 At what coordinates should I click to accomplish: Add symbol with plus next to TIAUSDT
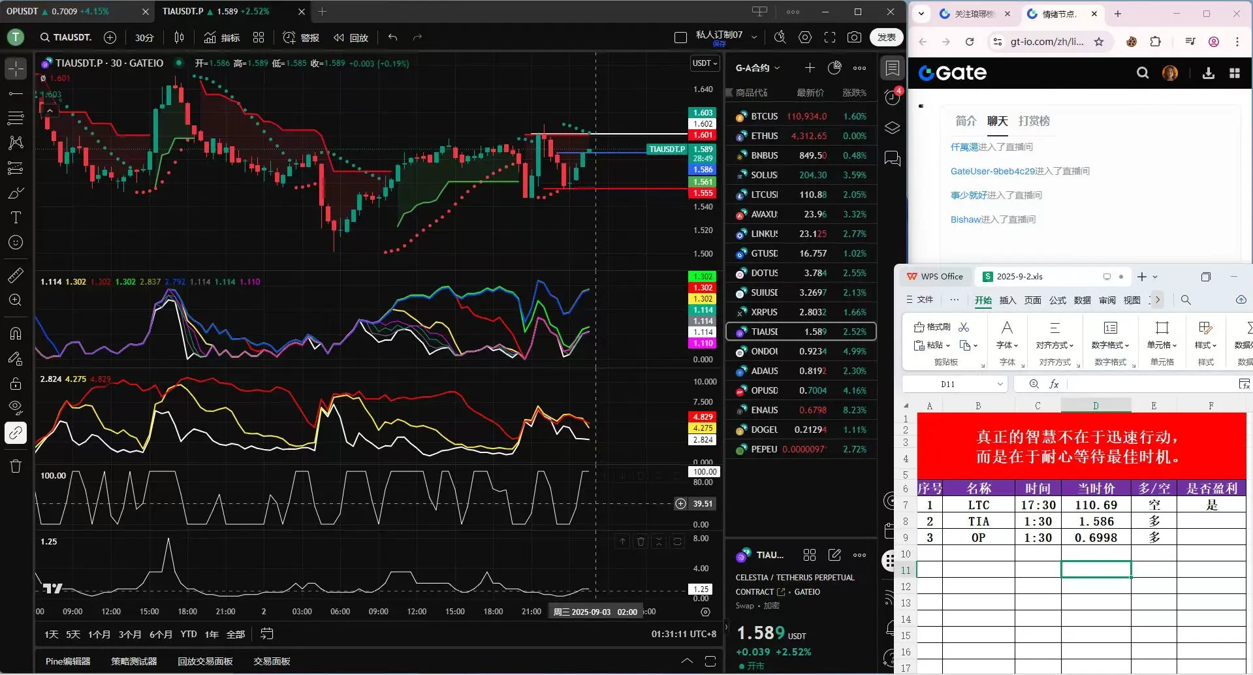pos(110,38)
